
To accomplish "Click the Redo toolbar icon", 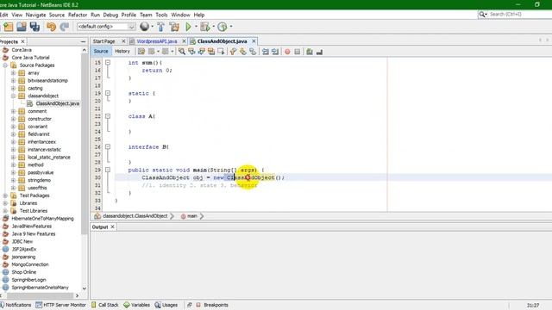I will [x=64, y=27].
